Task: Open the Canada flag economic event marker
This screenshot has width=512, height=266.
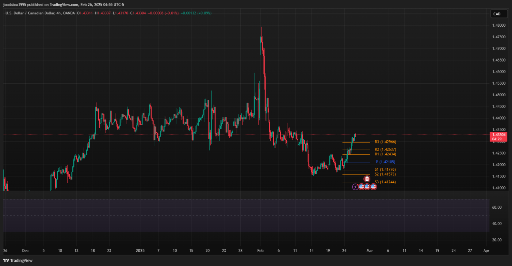Action: click(x=367, y=179)
